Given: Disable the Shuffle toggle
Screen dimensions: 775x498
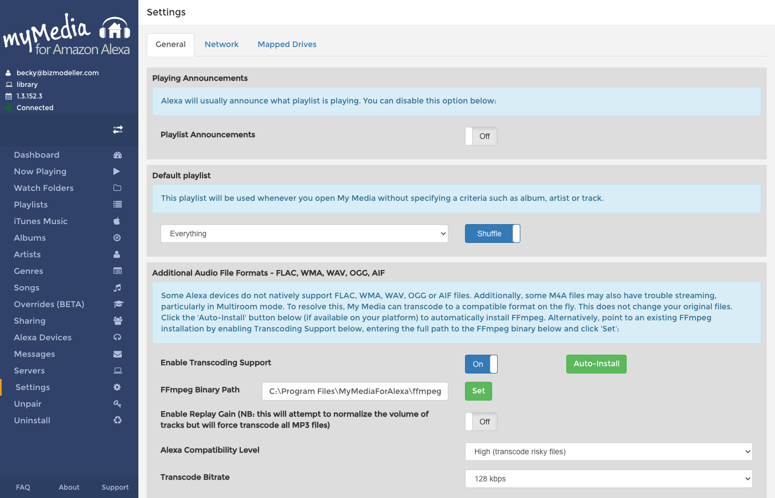Looking at the screenshot, I should pyautogui.click(x=492, y=234).
